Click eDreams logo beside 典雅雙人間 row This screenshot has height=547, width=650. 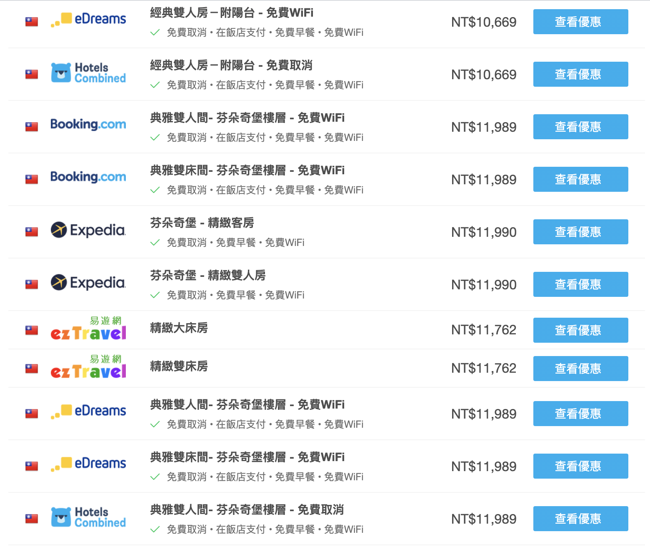click(88, 411)
